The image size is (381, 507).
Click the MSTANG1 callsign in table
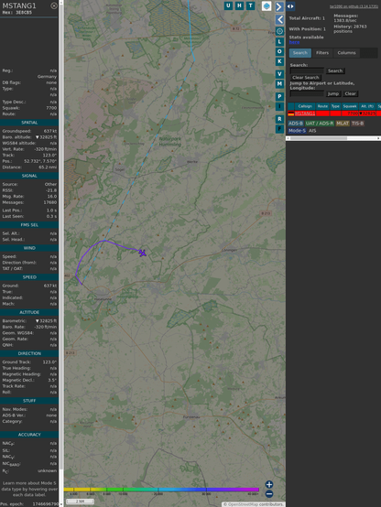point(305,113)
